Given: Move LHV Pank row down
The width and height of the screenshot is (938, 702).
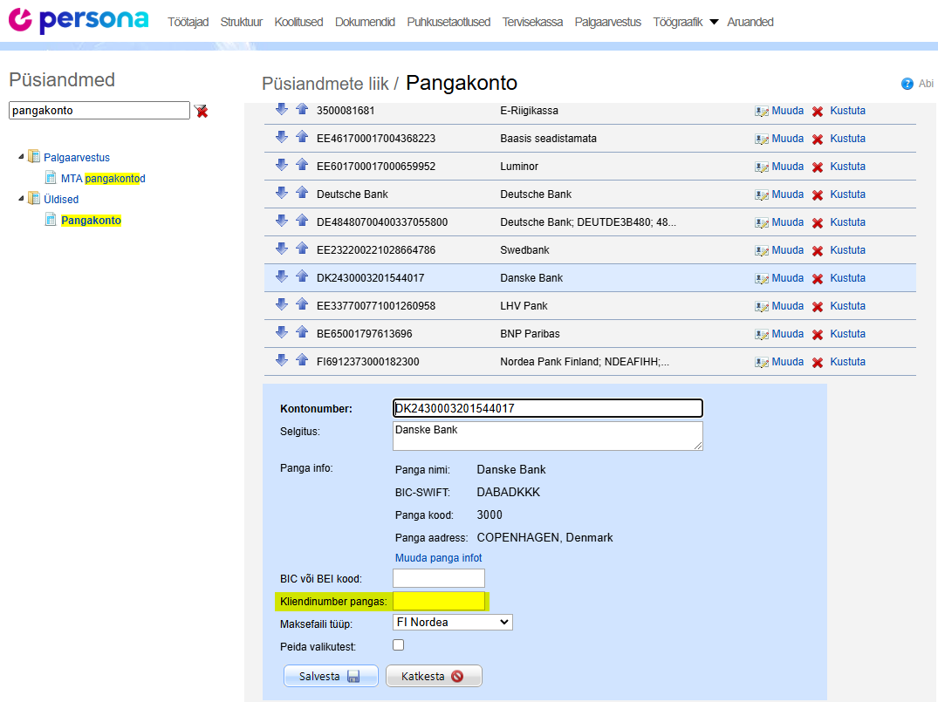Looking at the screenshot, I should tap(281, 304).
